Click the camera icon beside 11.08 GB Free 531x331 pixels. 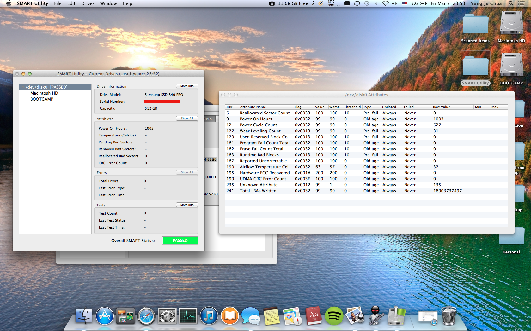[272, 3]
